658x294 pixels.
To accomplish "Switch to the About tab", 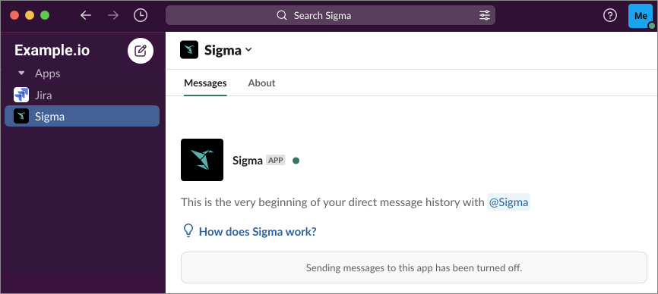I will click(261, 83).
